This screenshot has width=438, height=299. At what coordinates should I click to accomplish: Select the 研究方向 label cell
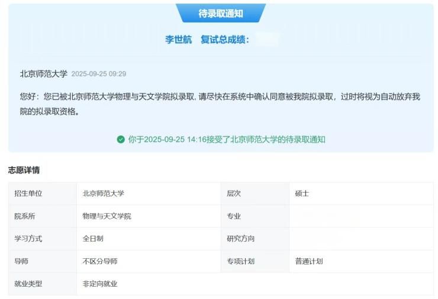point(240,239)
